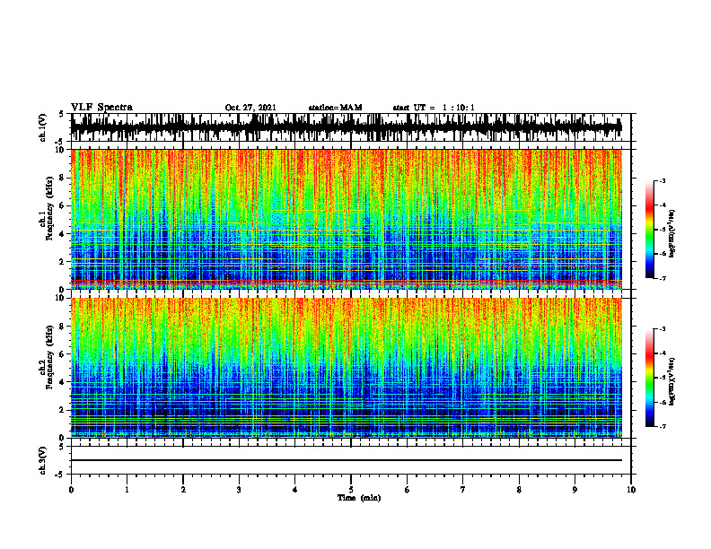This screenshot has height=549, width=711.
Task: Click the ch.2 spectrogram panel
Action: point(346,368)
